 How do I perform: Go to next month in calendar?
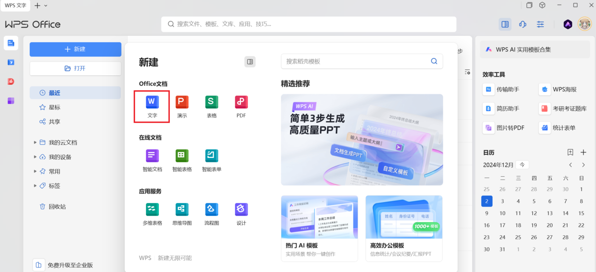pos(584,165)
